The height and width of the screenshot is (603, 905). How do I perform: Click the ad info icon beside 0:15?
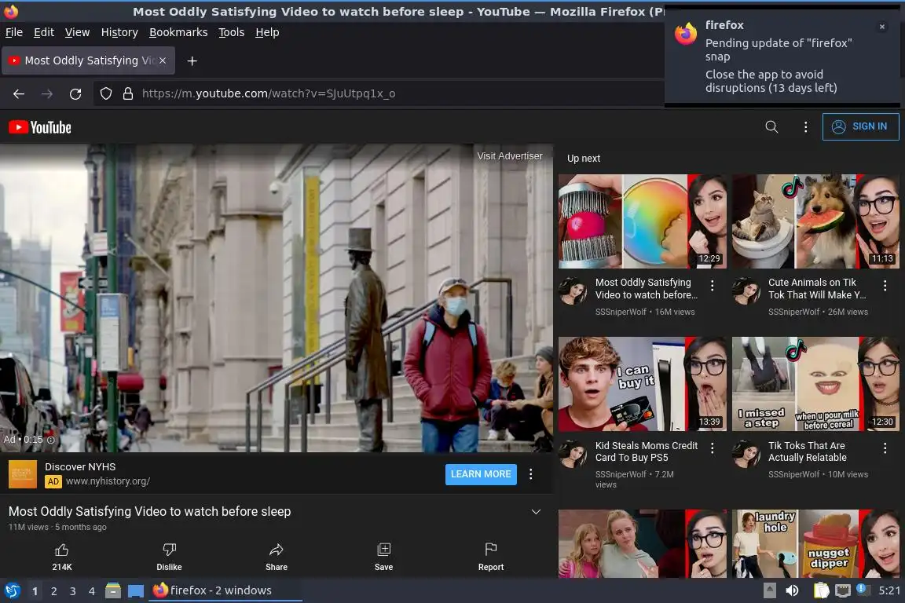(51, 440)
